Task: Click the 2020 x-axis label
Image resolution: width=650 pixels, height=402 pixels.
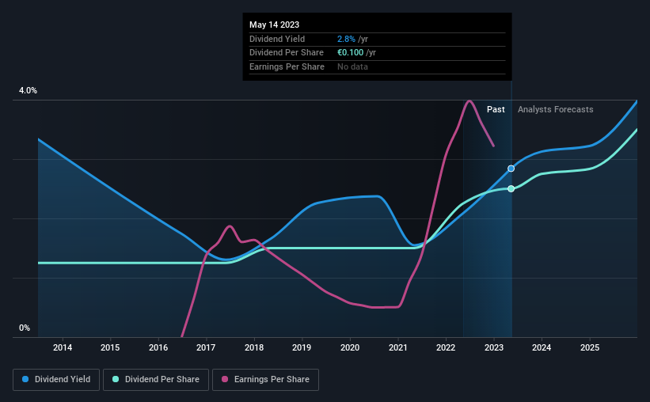Action: 350,347
